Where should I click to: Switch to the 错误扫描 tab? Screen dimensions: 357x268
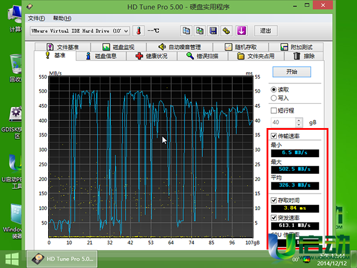pyautogui.click(x=202, y=56)
